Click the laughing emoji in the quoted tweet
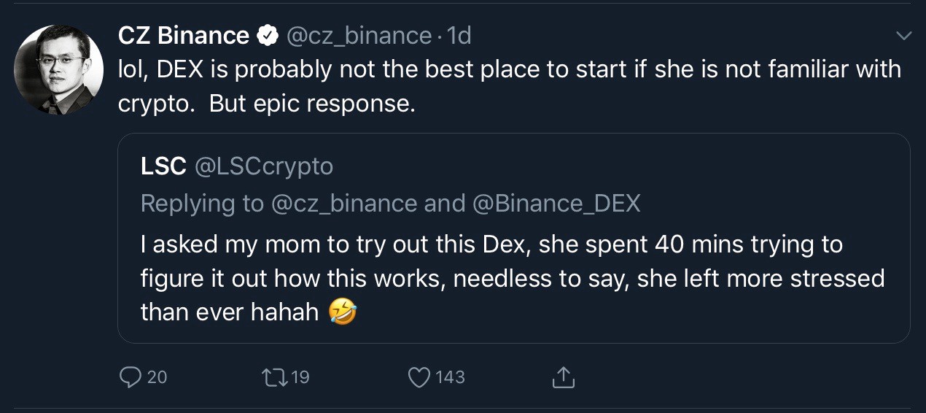The width and height of the screenshot is (926, 413). click(343, 312)
